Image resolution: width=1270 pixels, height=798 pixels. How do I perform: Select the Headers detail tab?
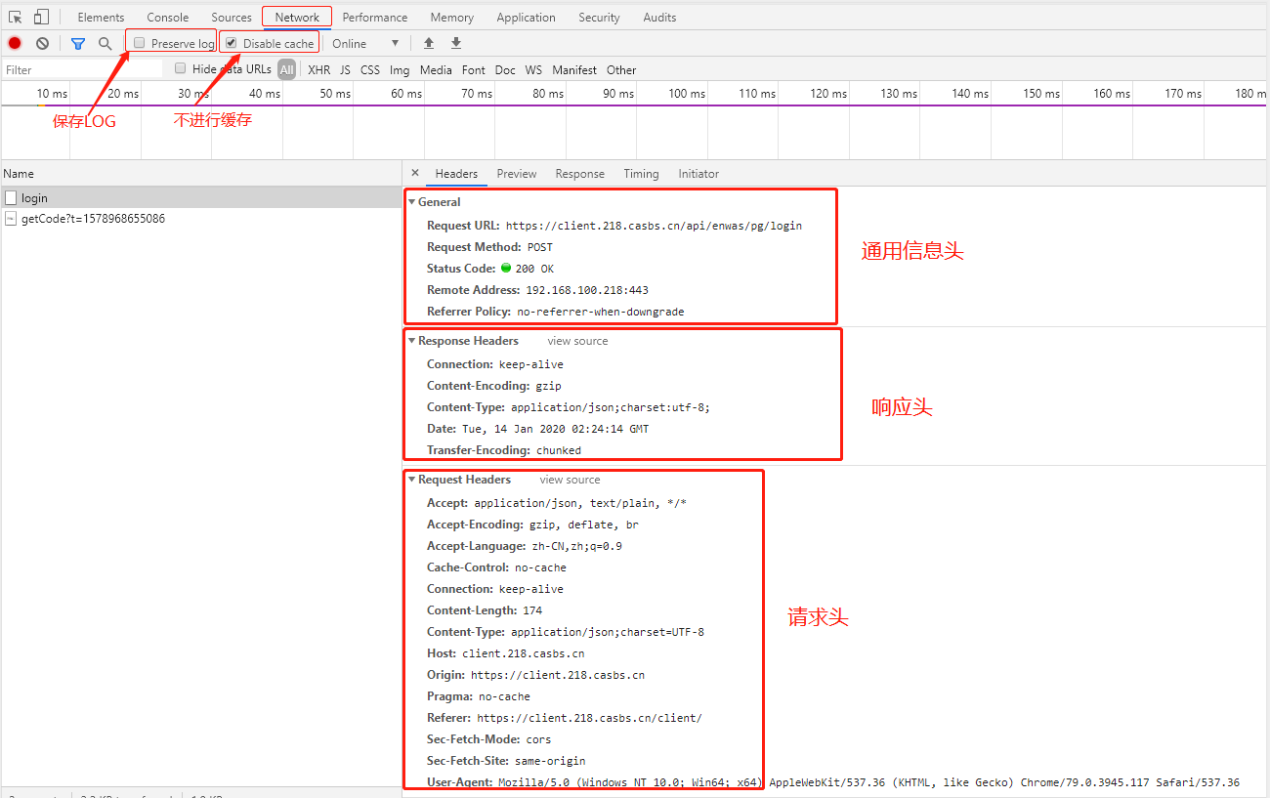pos(456,173)
